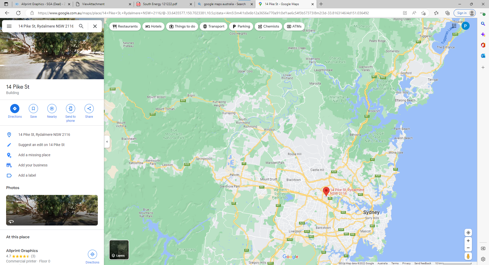Click the red location pin on map
489x265 pixels.
point(326,191)
